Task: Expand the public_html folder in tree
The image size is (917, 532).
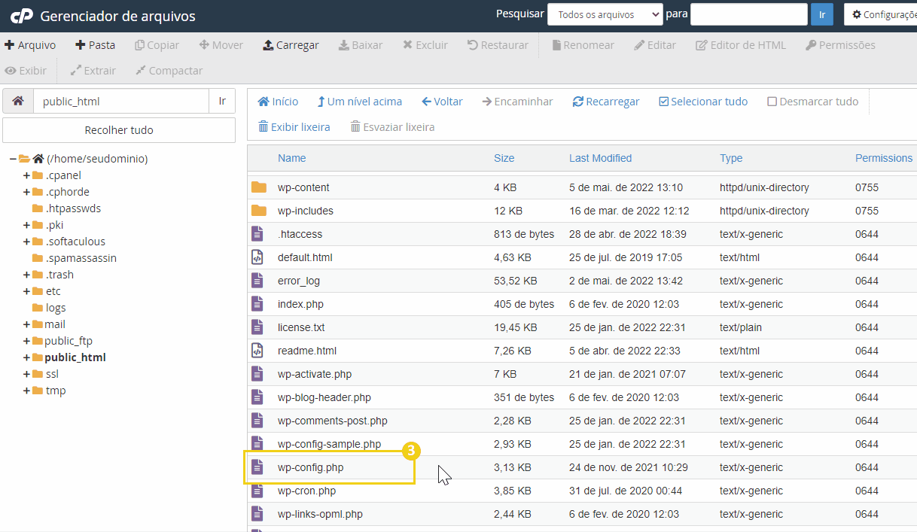Action: tap(26, 357)
